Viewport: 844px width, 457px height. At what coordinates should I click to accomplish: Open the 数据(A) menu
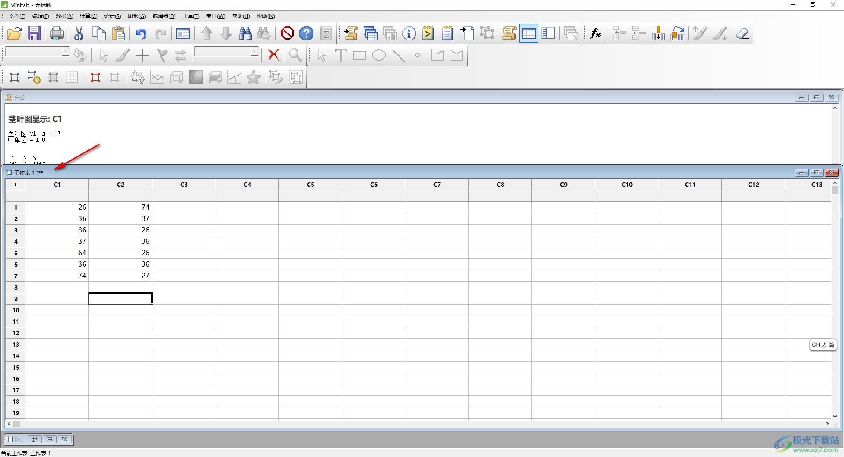pyautogui.click(x=64, y=16)
